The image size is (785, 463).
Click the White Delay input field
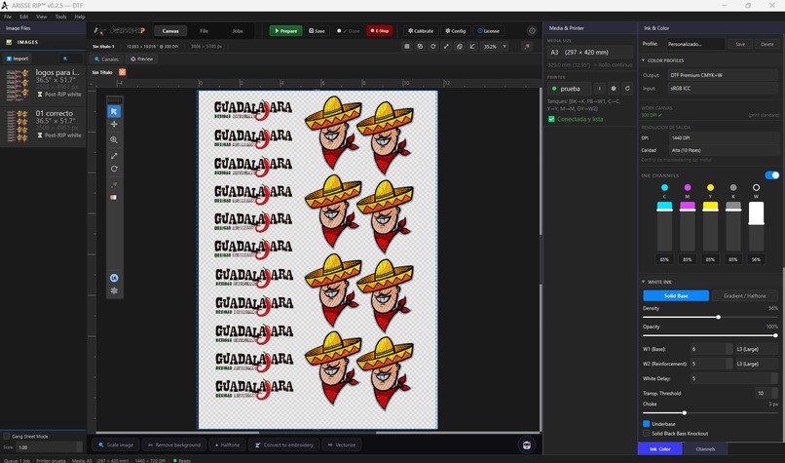click(x=734, y=379)
